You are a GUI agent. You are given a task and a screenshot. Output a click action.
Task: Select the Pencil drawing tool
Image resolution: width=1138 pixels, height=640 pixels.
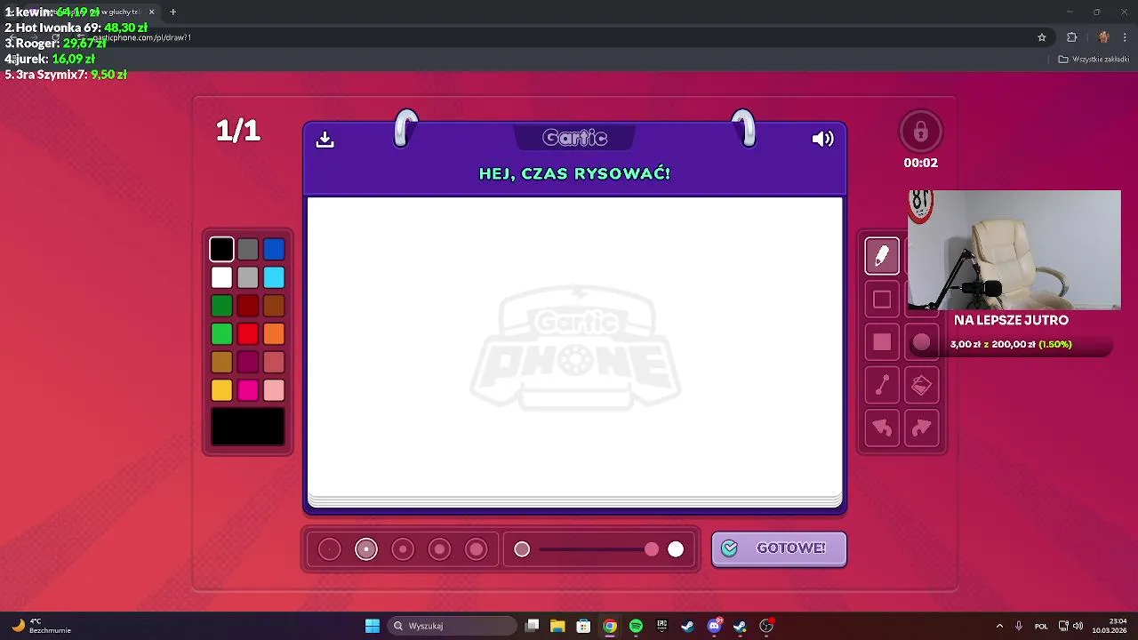click(882, 256)
